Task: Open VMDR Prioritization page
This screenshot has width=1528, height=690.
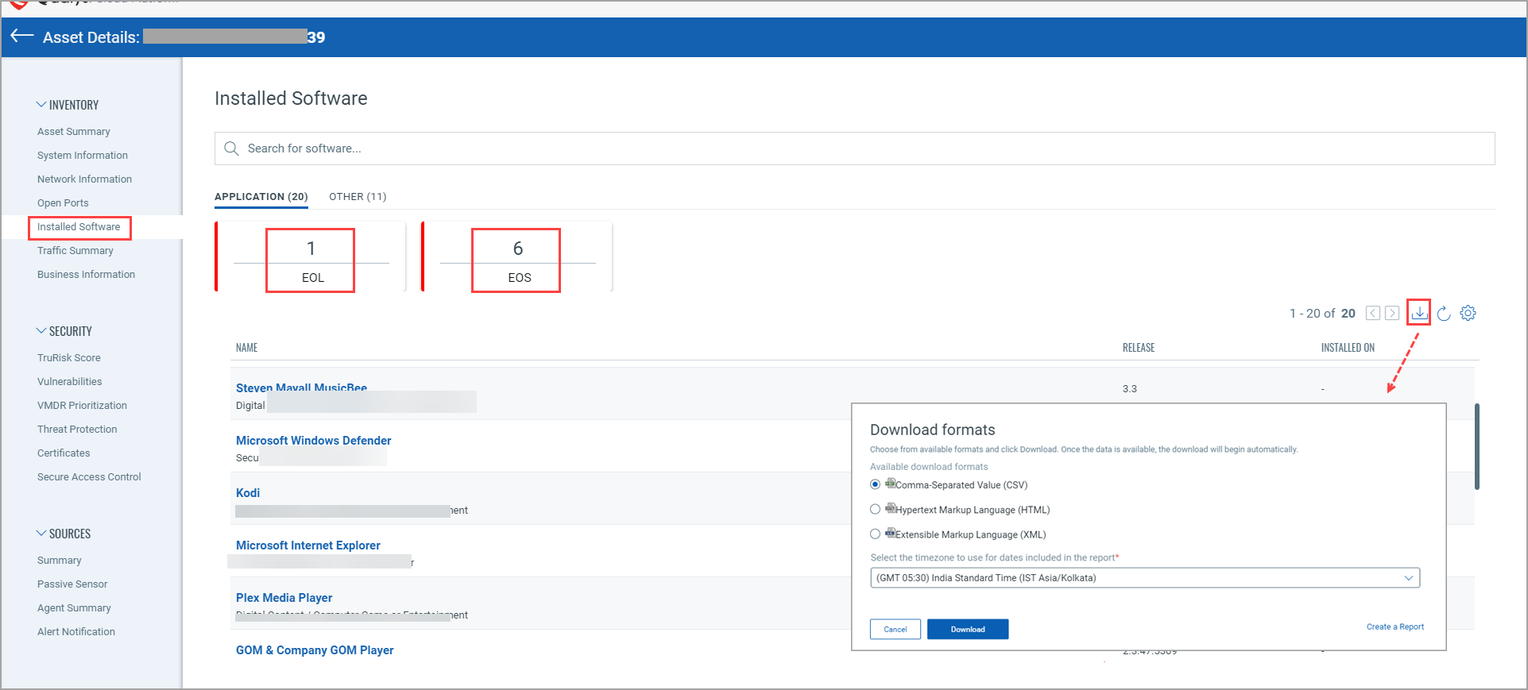Action: click(x=83, y=406)
